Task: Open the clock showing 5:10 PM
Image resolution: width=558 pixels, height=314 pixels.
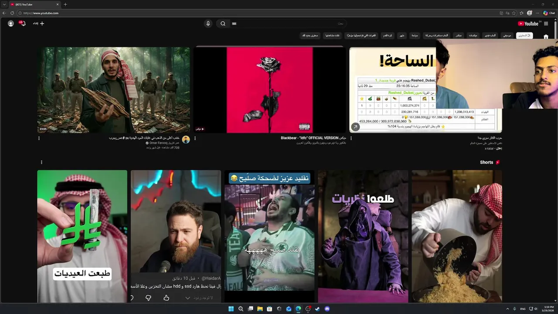Action: [547, 309]
